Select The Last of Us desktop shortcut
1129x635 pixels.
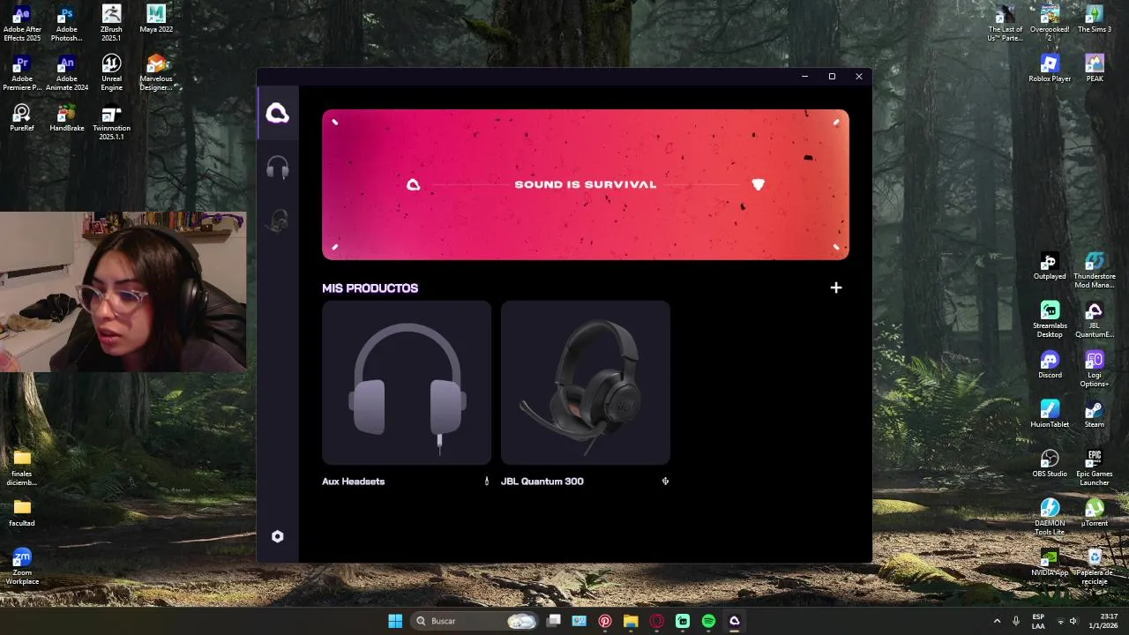(1005, 24)
